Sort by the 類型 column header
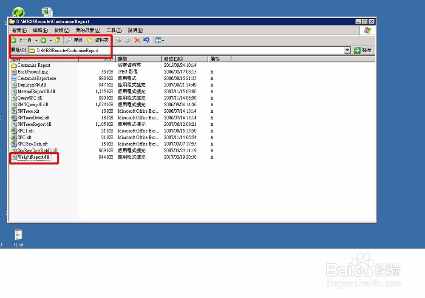This screenshot has height=298, width=425. point(139,59)
